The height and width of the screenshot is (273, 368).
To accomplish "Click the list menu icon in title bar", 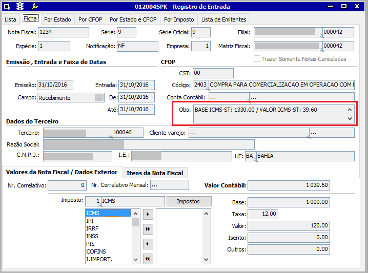I will tap(7, 7).
